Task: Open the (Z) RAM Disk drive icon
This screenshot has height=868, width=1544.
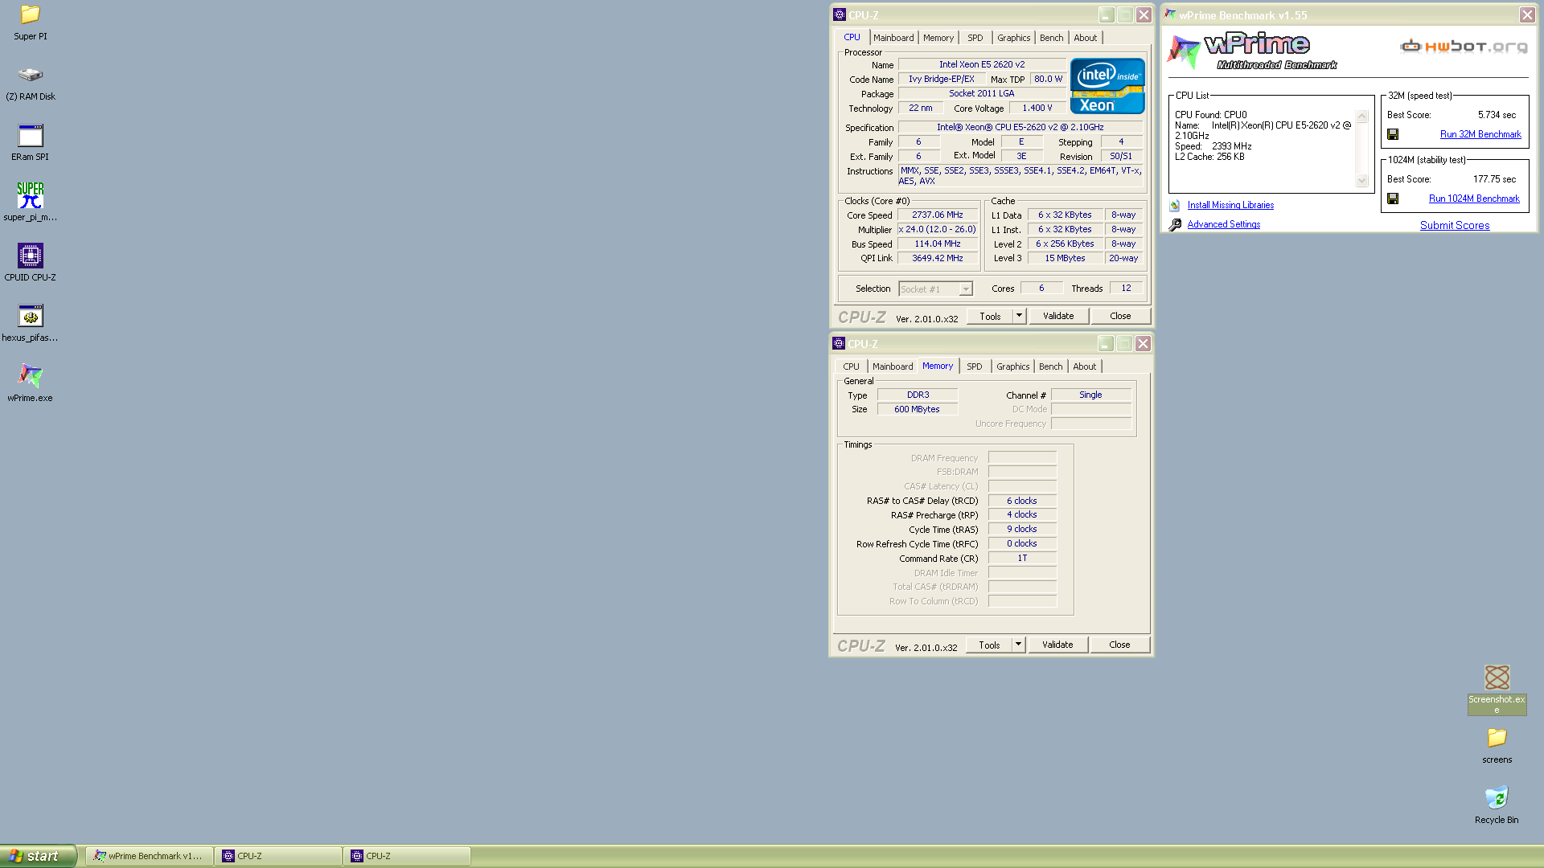Action: pos(30,75)
